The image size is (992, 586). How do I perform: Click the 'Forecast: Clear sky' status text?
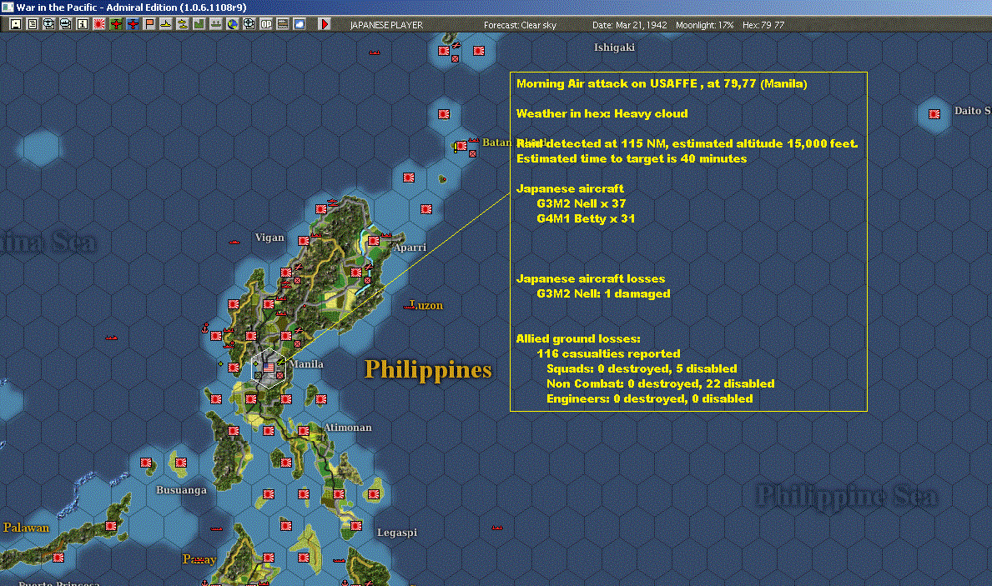[520, 25]
